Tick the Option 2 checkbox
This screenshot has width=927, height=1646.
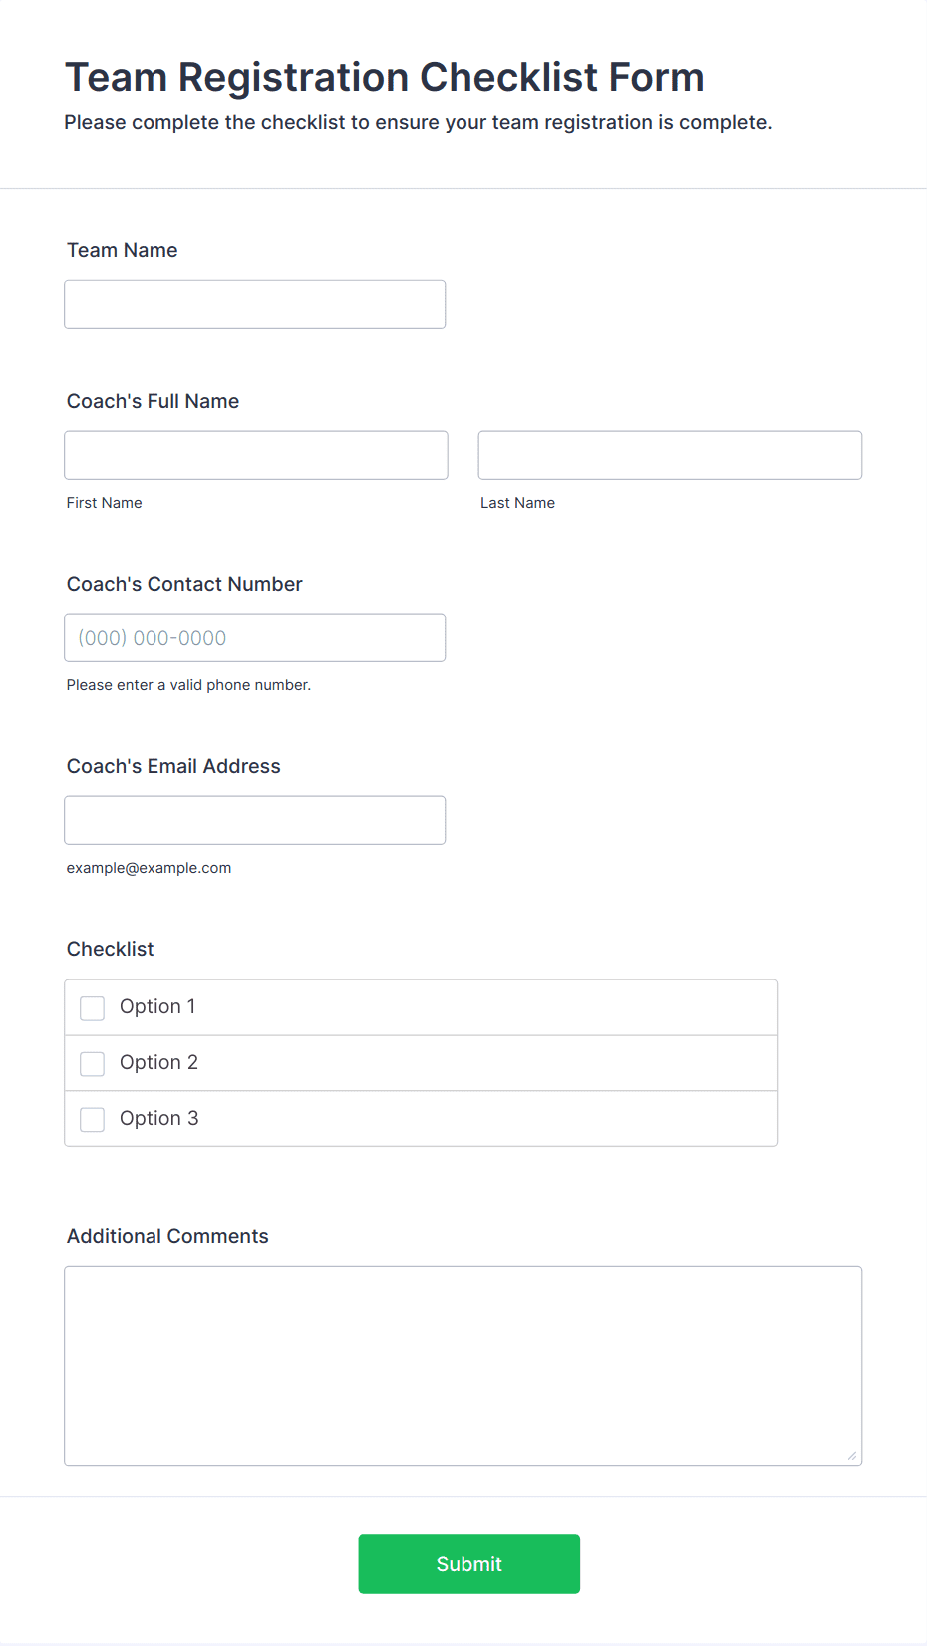tap(93, 1064)
